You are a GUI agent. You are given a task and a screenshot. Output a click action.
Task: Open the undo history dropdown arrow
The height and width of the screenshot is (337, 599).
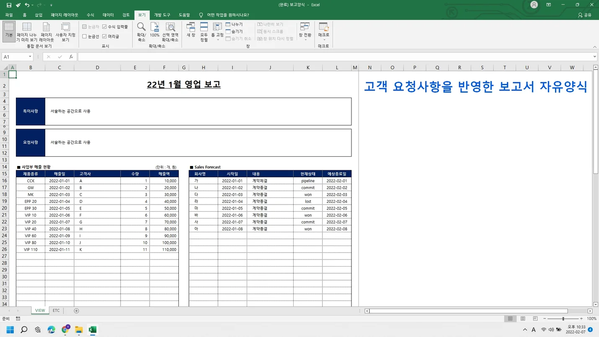(33, 5)
